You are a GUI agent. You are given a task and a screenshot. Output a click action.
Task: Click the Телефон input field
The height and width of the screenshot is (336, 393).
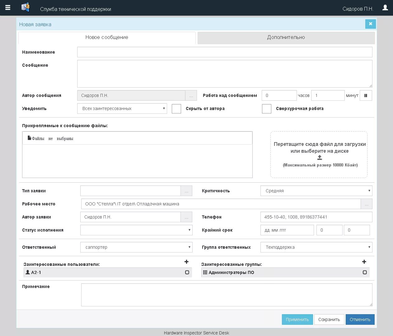316,217
